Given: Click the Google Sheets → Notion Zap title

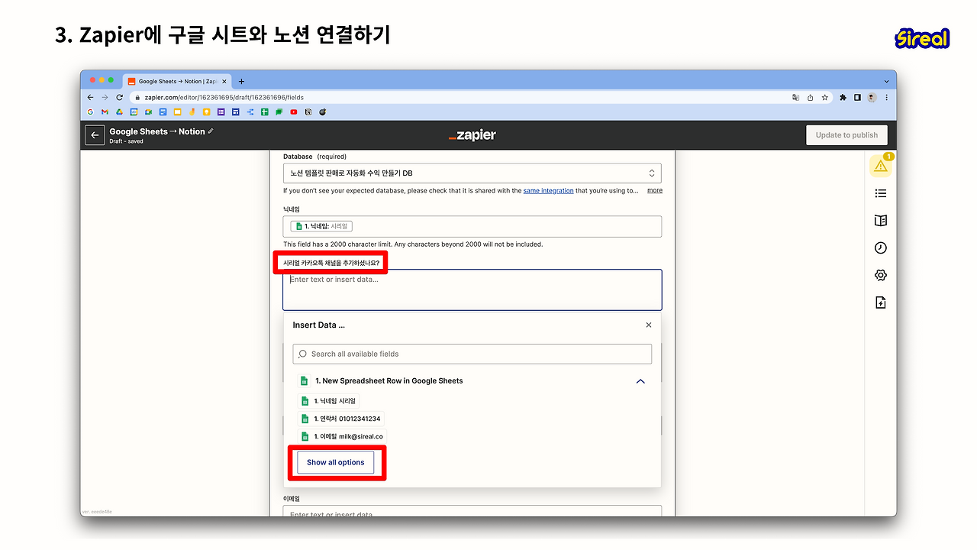Looking at the screenshot, I should pyautogui.click(x=157, y=131).
